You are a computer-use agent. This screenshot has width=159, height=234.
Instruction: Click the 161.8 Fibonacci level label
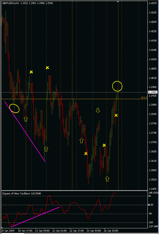click(x=144, y=97)
